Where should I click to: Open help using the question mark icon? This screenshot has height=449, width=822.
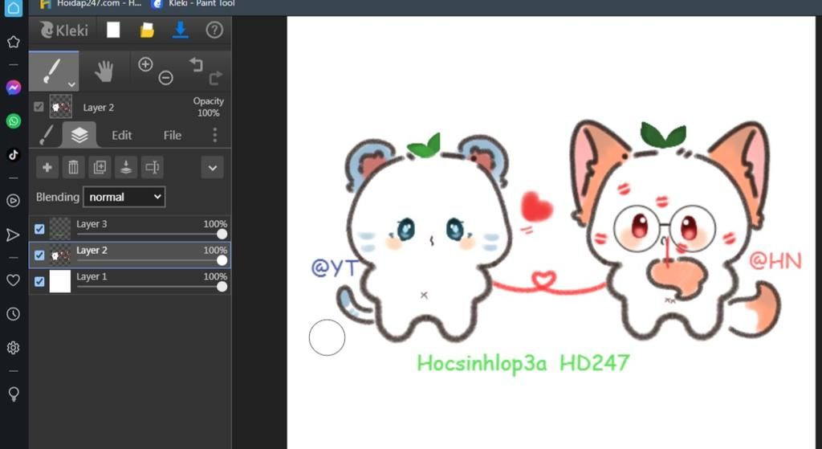click(214, 30)
